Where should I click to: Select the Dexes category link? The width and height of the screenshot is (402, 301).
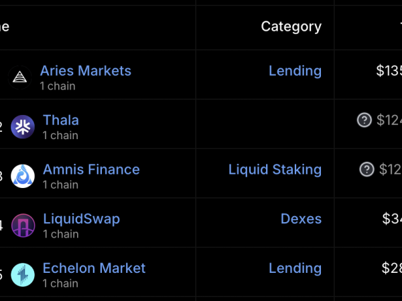(301, 219)
